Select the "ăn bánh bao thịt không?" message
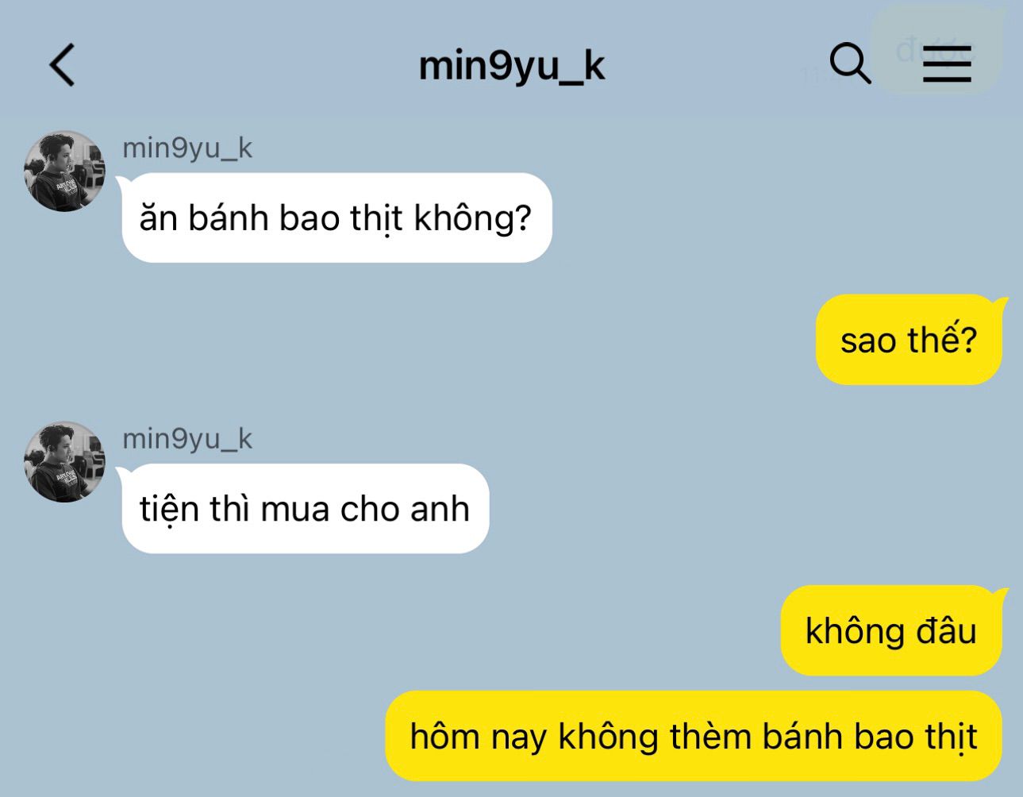1023x797 pixels. pyautogui.click(x=337, y=218)
